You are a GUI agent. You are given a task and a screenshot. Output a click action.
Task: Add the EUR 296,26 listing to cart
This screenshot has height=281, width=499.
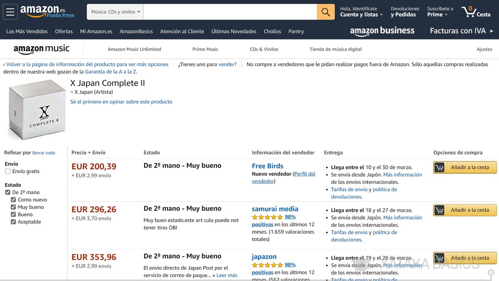click(464, 210)
